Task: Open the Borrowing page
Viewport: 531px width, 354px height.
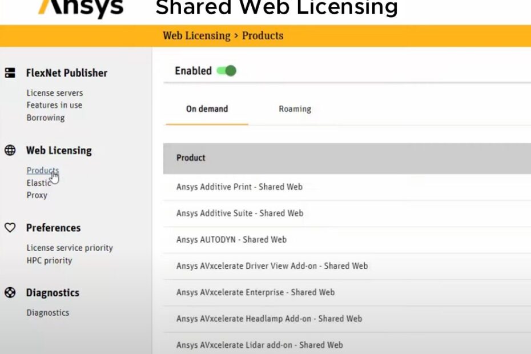Action: pyautogui.click(x=46, y=118)
